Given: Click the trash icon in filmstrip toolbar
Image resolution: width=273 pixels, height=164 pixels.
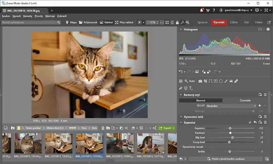Looking at the screenshot, I should point(103,128).
